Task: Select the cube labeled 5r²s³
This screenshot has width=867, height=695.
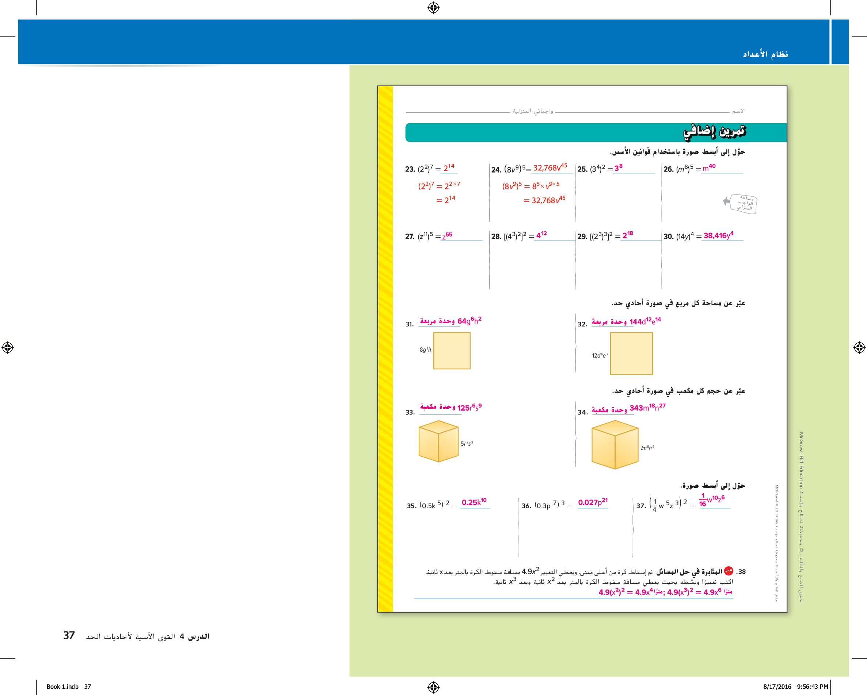Action: tap(438, 441)
